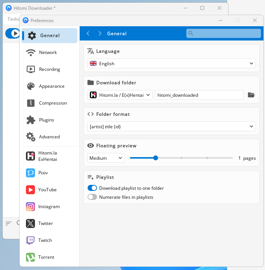265x270 pixels.
Task: Click the Twitter X icon
Action: point(30,223)
